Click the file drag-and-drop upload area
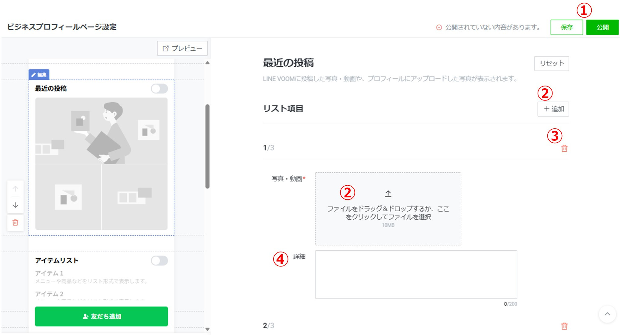The image size is (623, 335). 388,209
